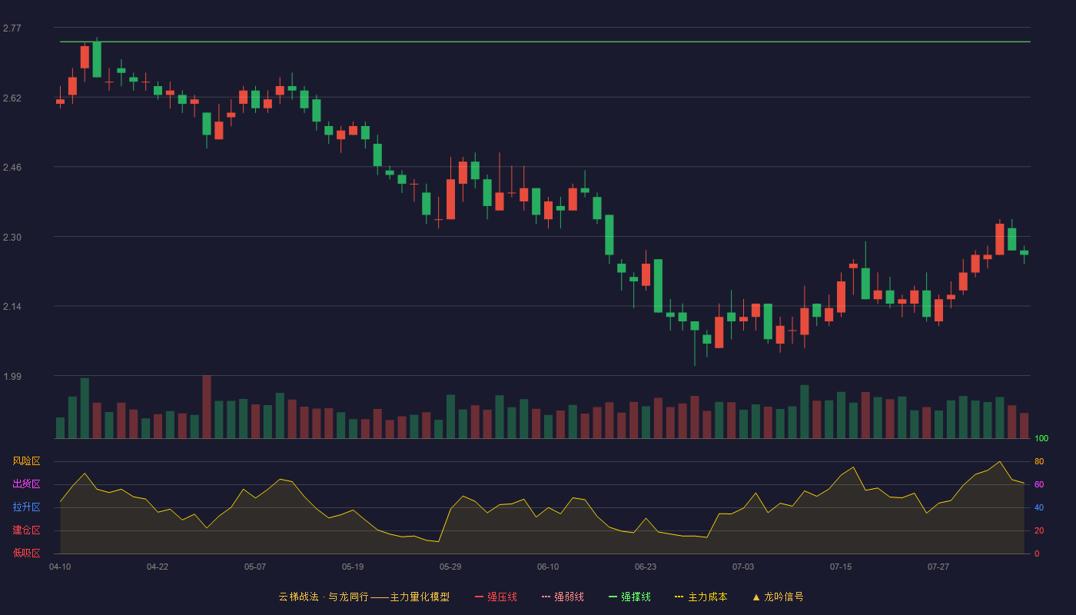Select the 出货区 zone label

(x=26, y=484)
